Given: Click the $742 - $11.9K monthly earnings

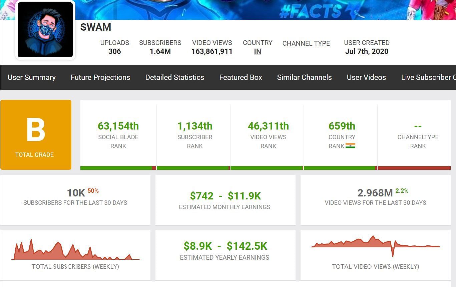Looking at the screenshot, I should 225,196.
